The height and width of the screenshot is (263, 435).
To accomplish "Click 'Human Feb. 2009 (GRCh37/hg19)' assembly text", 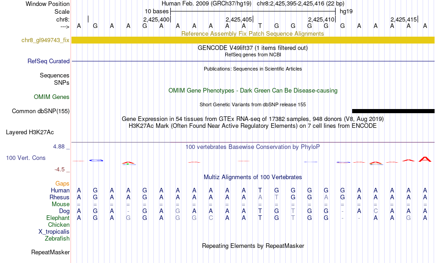I will click(x=207, y=4).
